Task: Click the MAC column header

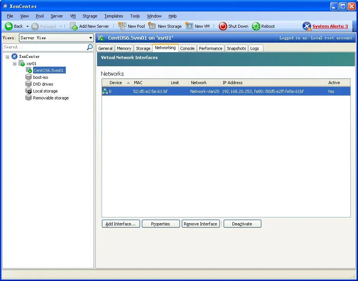Action: (150, 83)
